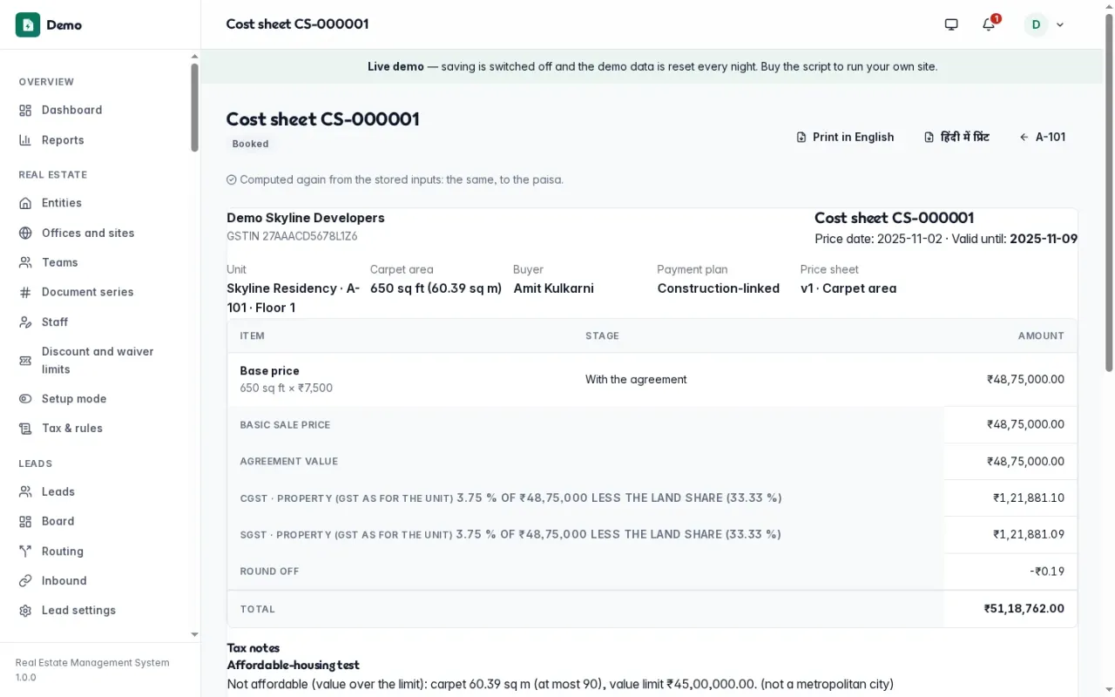This screenshot has height=697, width=1115.
Task: Click the Valid until date 2025-11-09
Action: [1044, 239]
